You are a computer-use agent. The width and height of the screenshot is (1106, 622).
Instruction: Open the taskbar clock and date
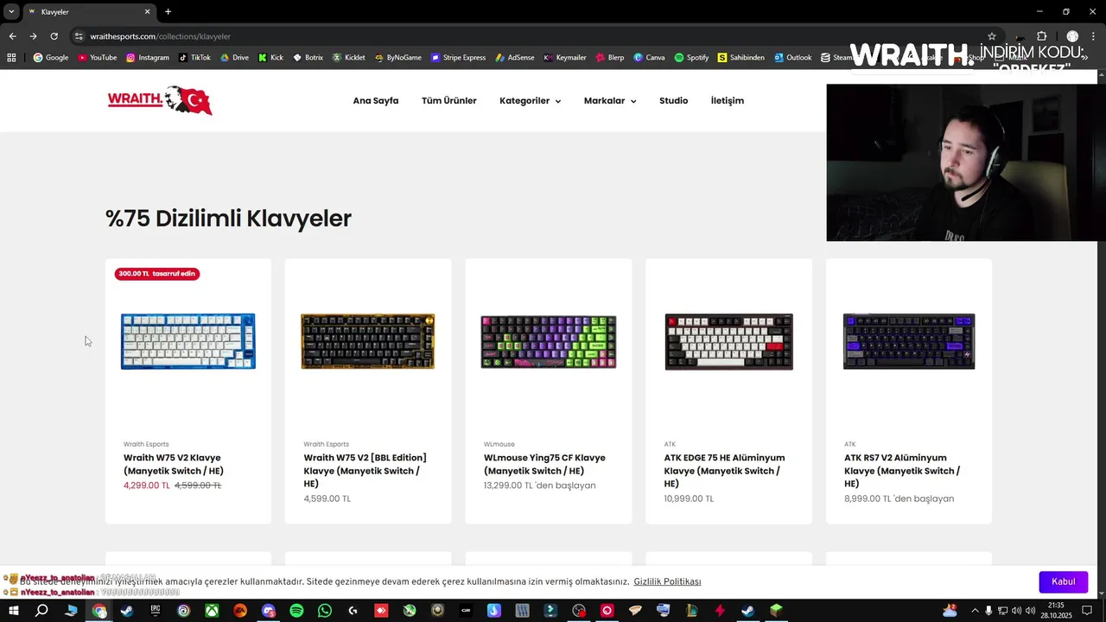pos(1056,611)
